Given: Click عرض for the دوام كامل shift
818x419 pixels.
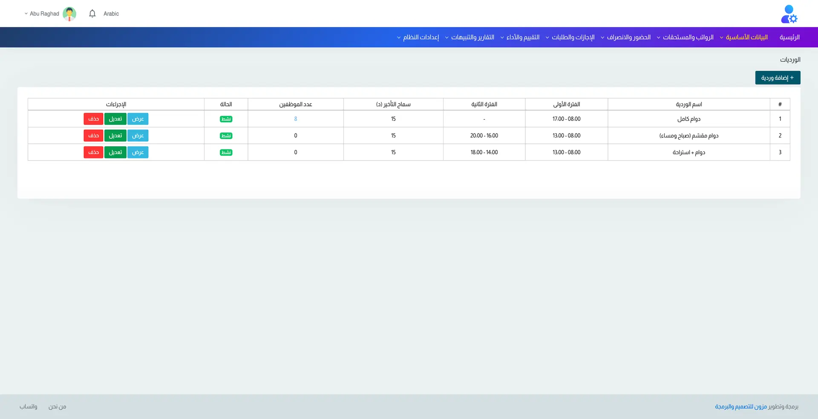Looking at the screenshot, I should pyautogui.click(x=138, y=119).
